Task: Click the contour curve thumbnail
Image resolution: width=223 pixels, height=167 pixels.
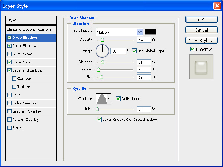Action: [x=101, y=99]
